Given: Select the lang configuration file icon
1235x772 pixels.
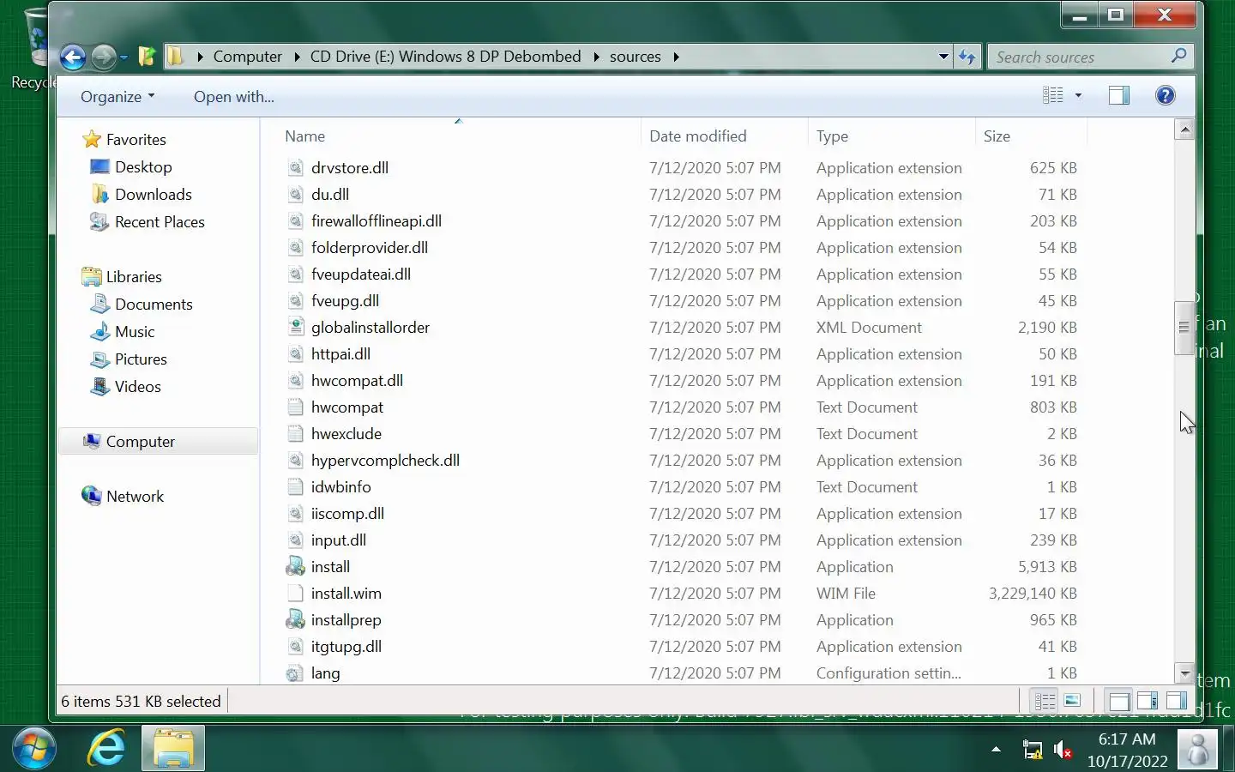Looking at the screenshot, I should pyautogui.click(x=295, y=672).
